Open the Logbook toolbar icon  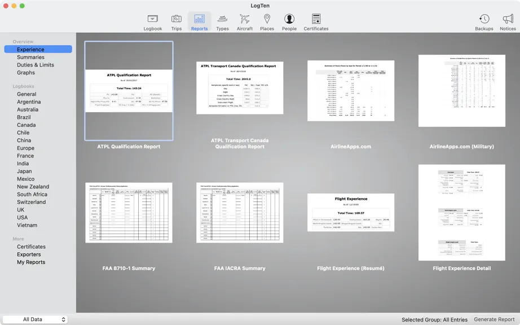[x=152, y=19]
